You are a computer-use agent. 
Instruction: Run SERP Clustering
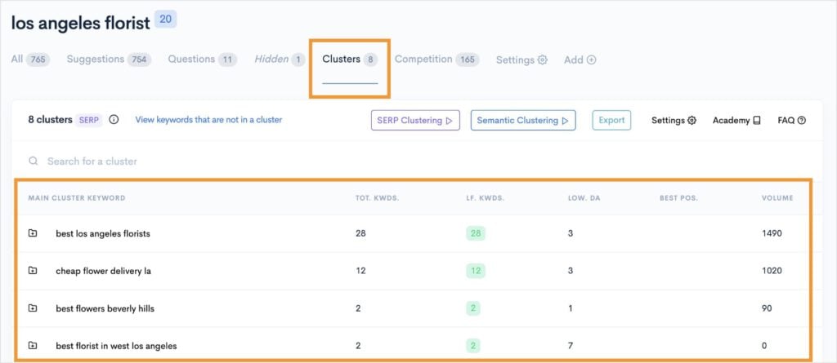click(415, 121)
